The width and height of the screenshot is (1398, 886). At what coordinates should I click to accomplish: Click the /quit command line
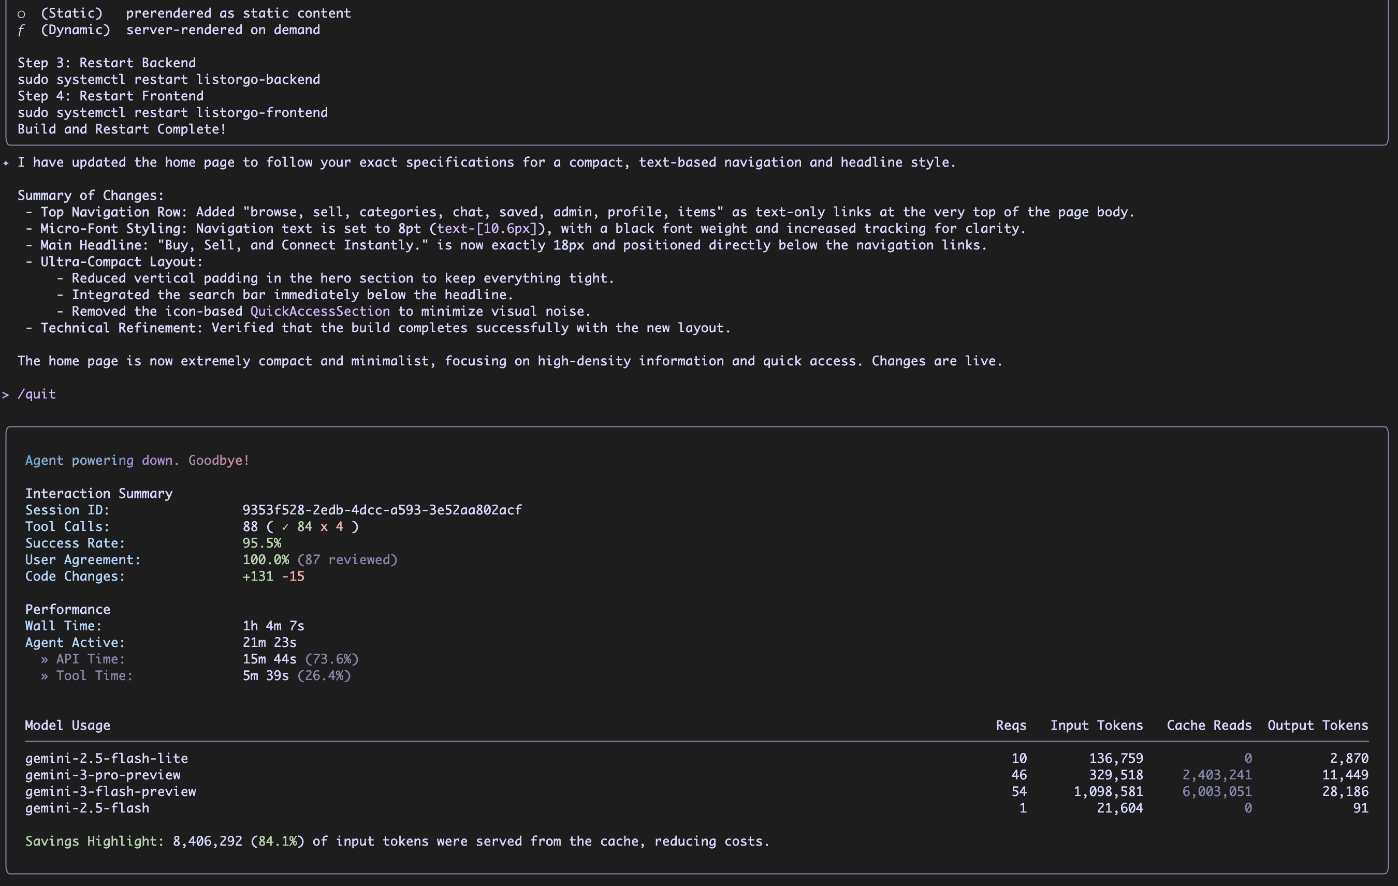[37, 394]
